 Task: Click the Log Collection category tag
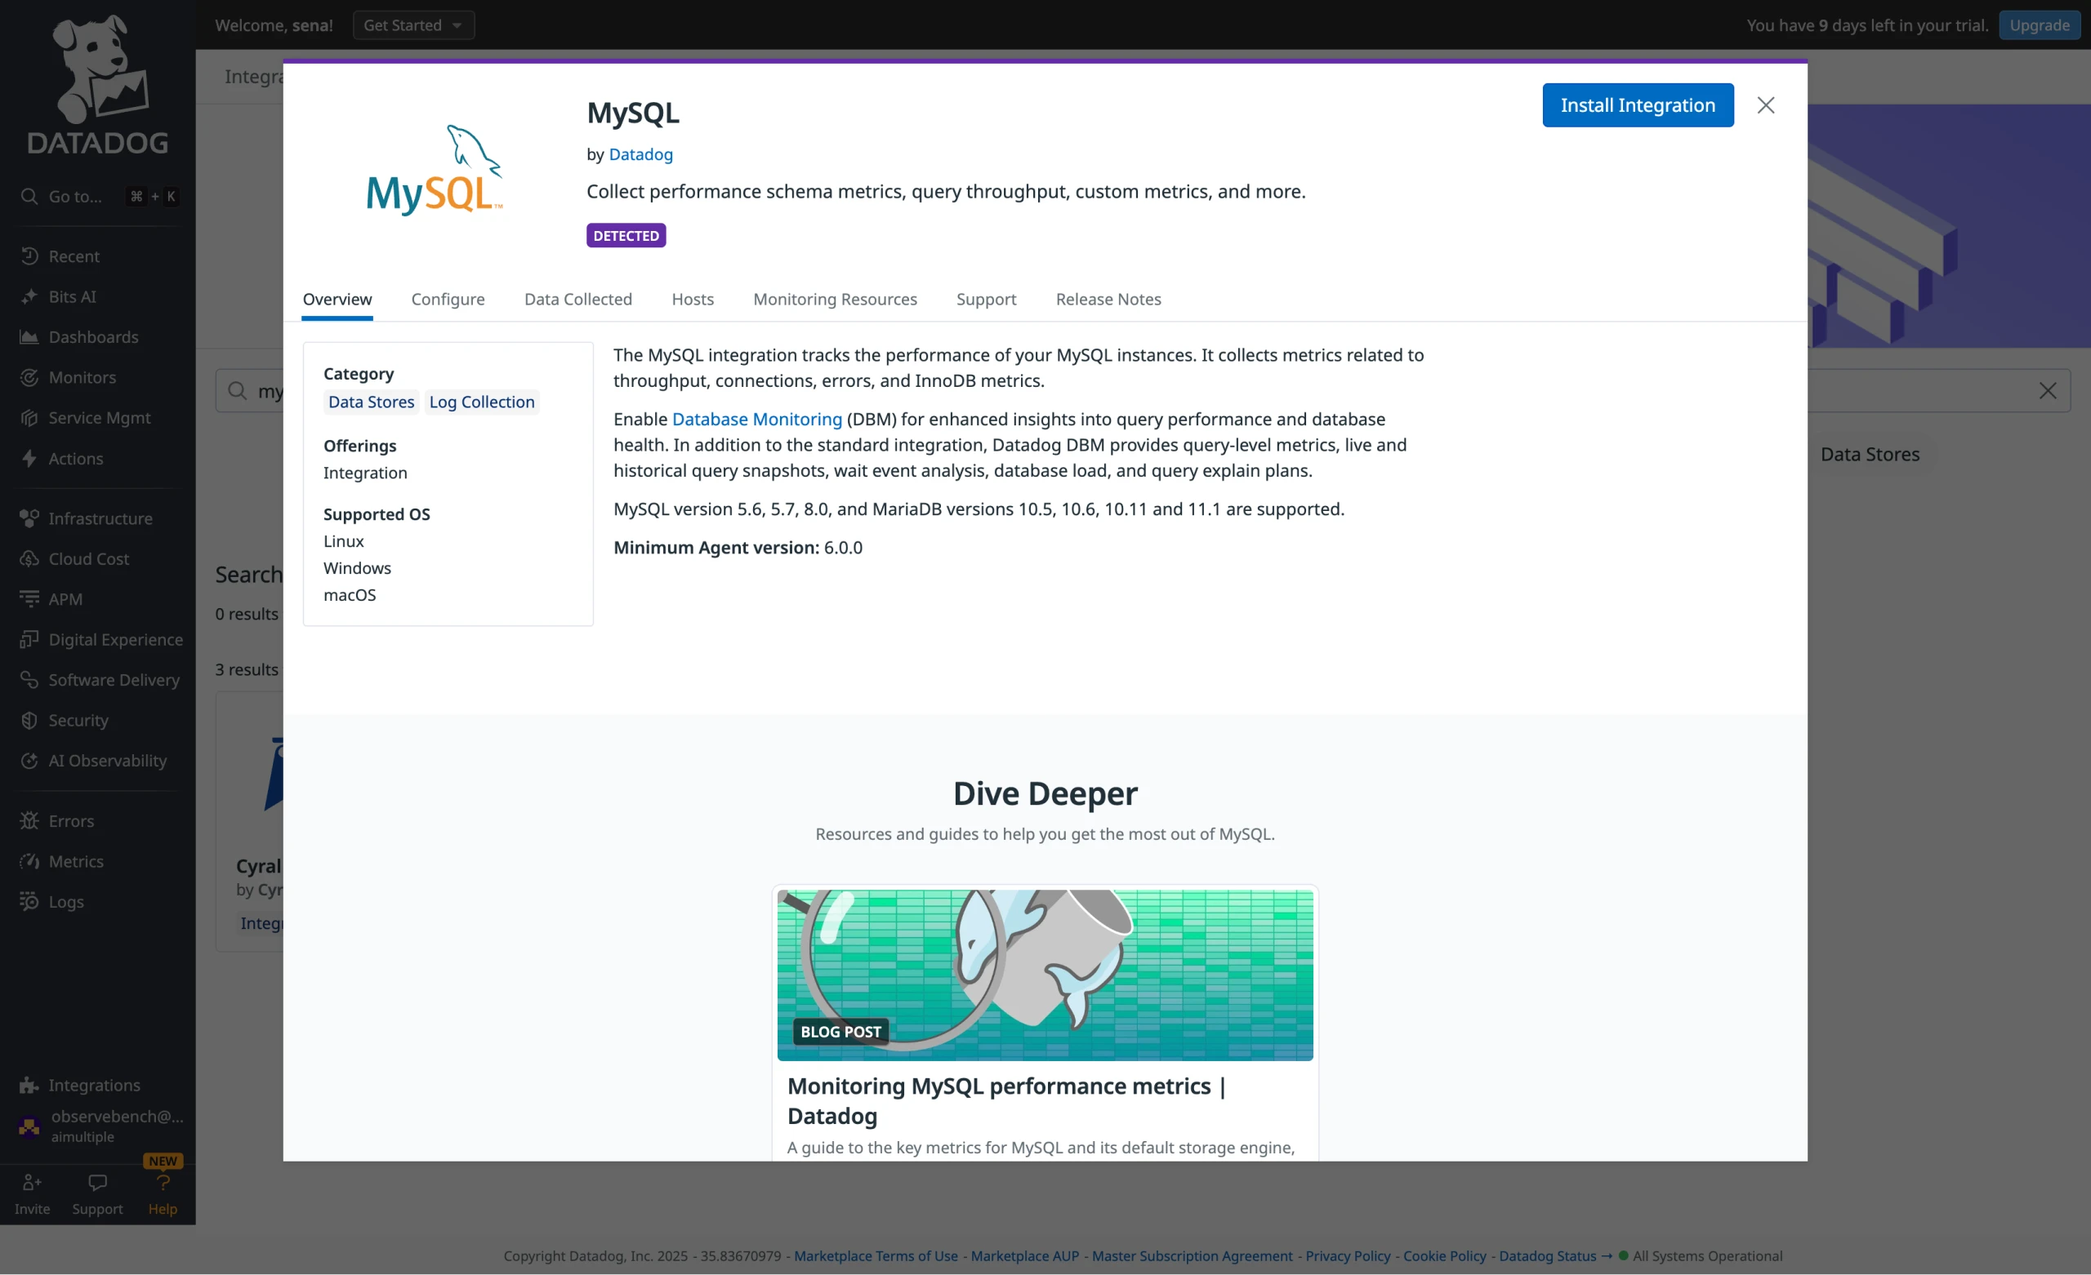coord(482,402)
